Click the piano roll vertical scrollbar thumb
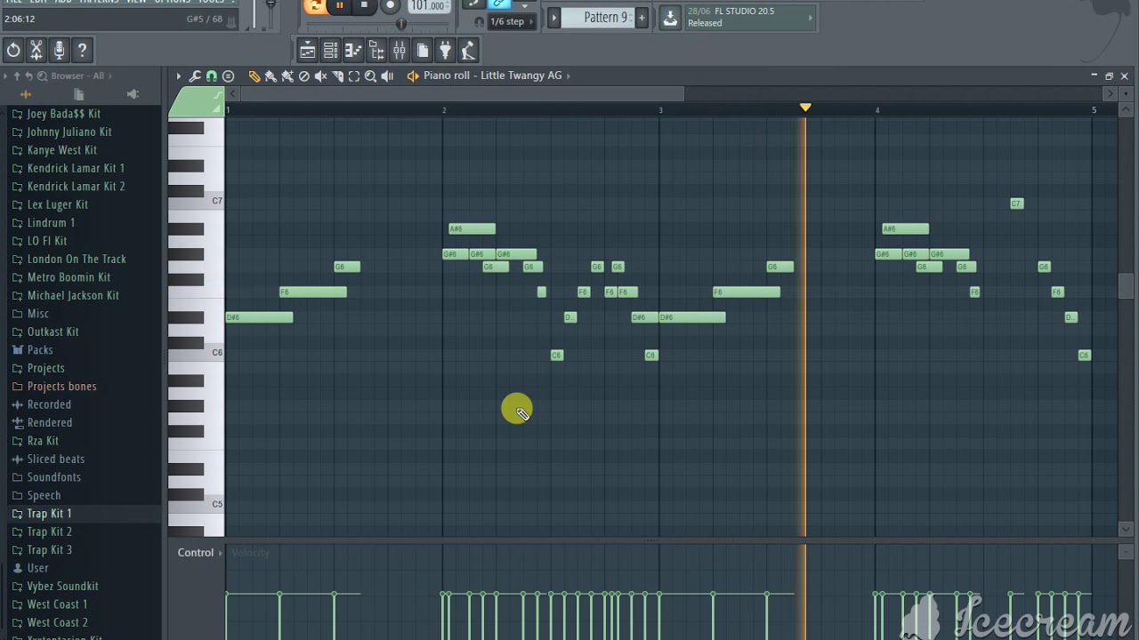 tap(1126, 284)
